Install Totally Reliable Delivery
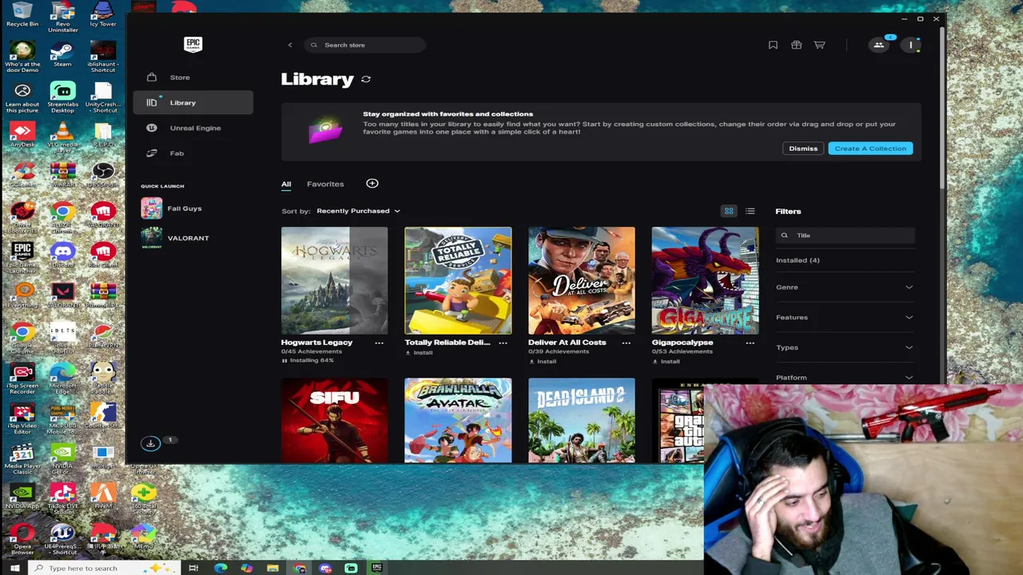The width and height of the screenshot is (1023, 575). tap(418, 352)
